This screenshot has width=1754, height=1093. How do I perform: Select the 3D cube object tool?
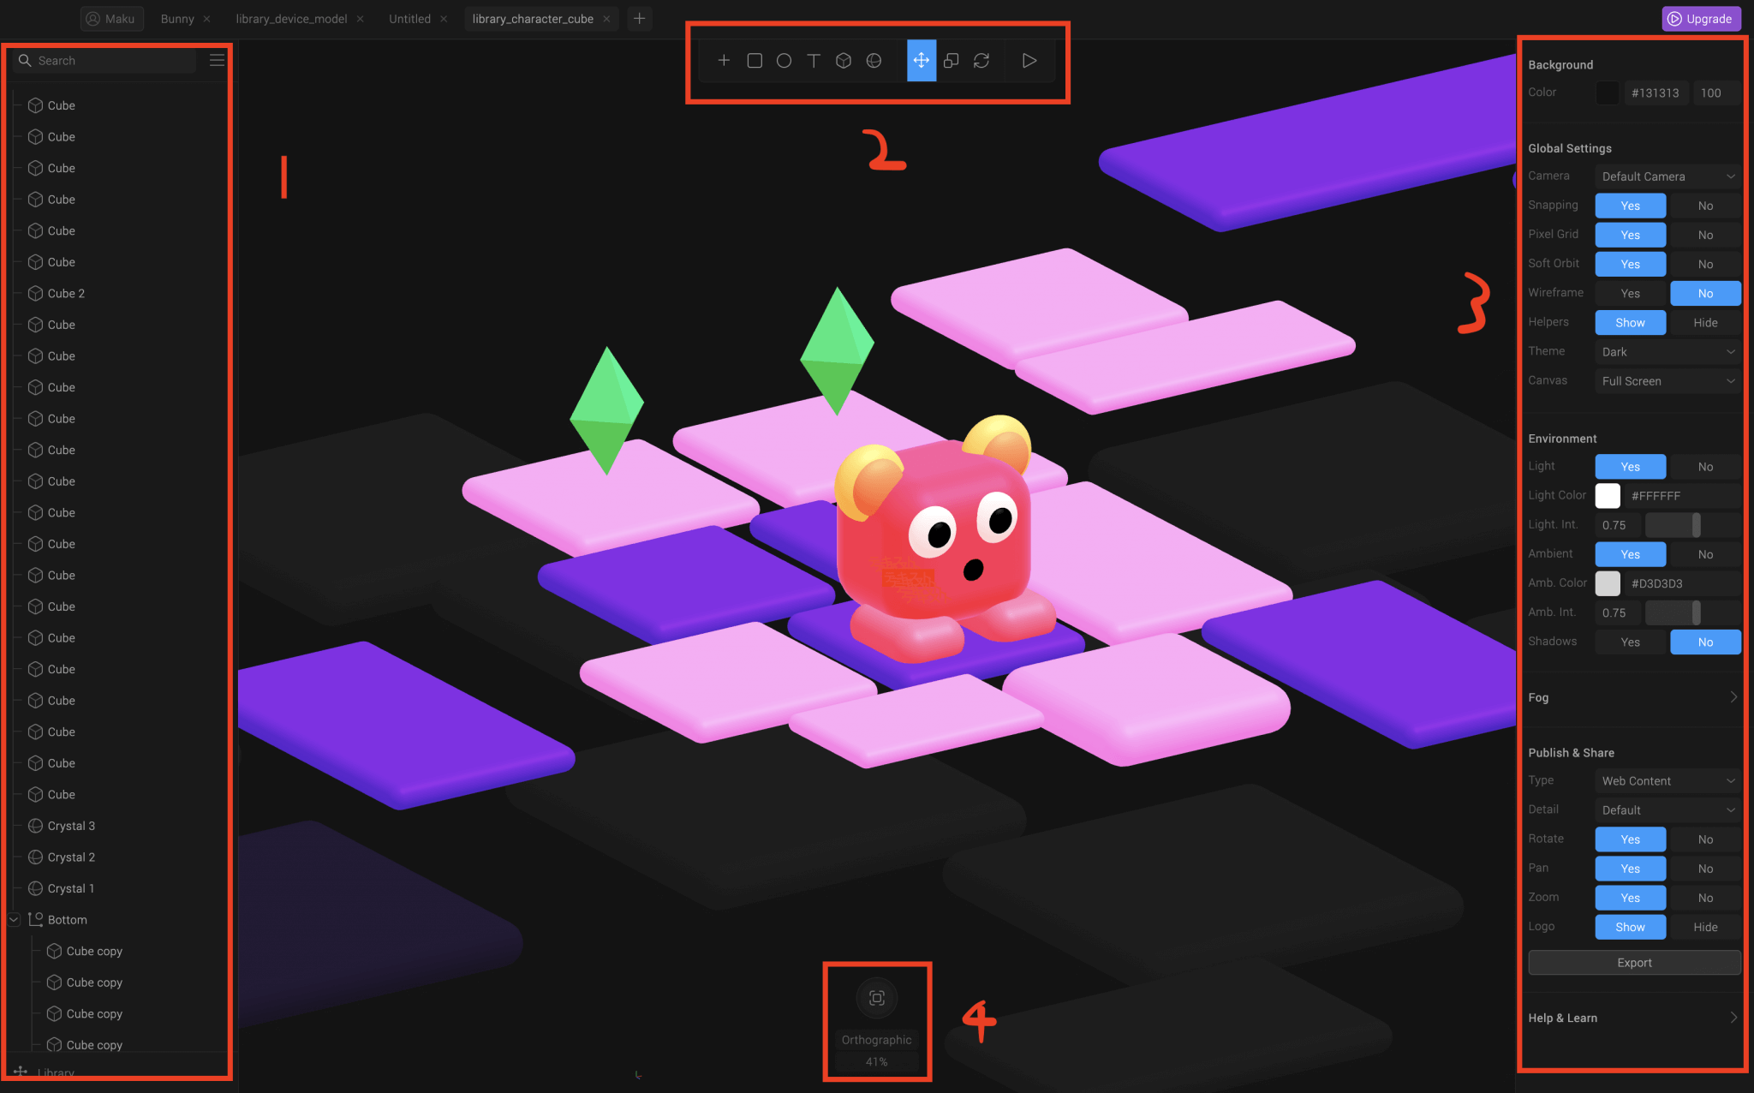tap(844, 61)
